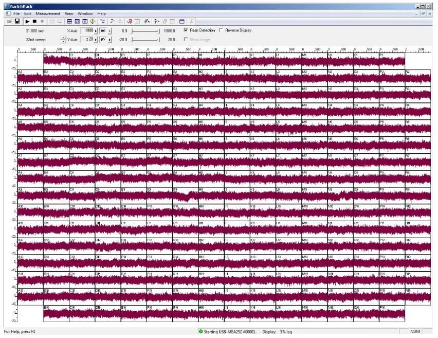The width and height of the screenshot is (438, 338).
Task: Click the 31.000 sec time readout
Action: [34, 31]
